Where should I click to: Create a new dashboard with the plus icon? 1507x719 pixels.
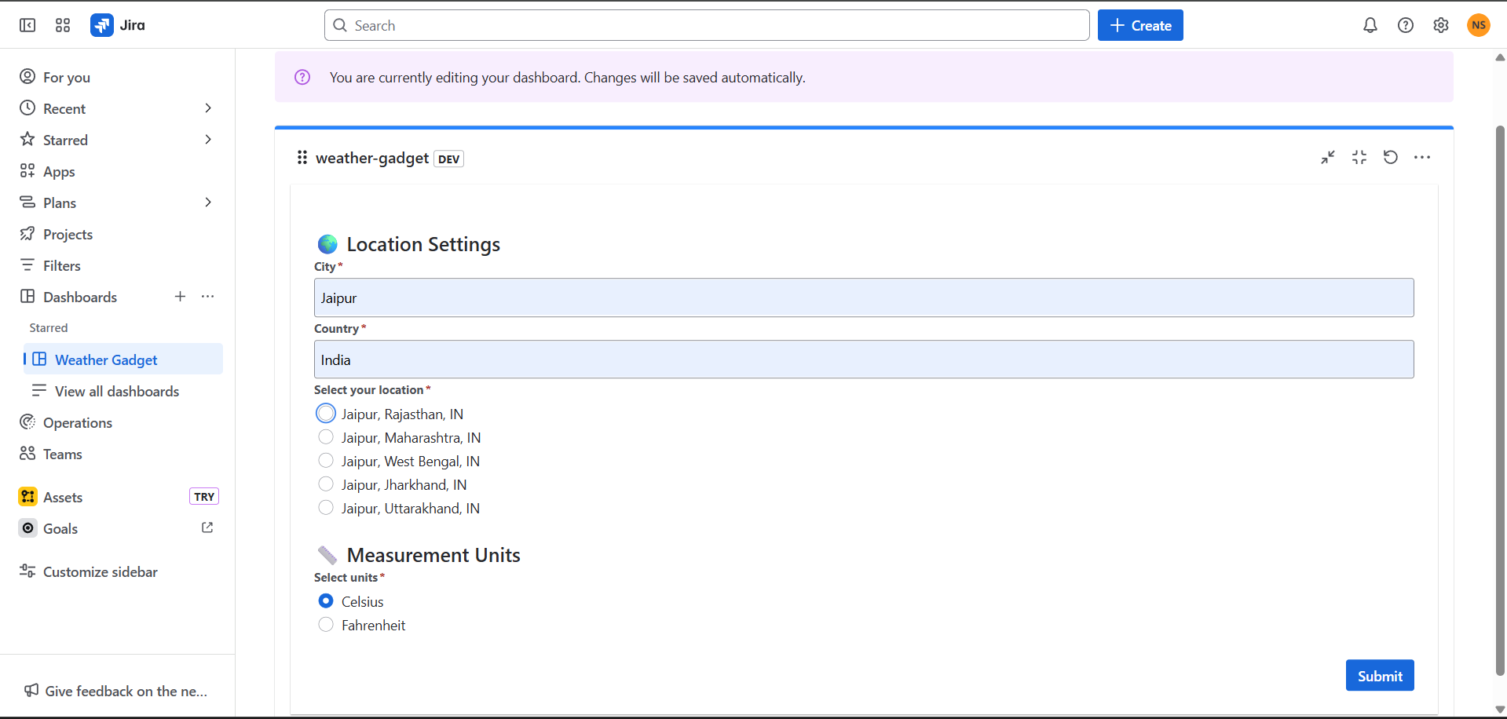pyautogui.click(x=180, y=296)
